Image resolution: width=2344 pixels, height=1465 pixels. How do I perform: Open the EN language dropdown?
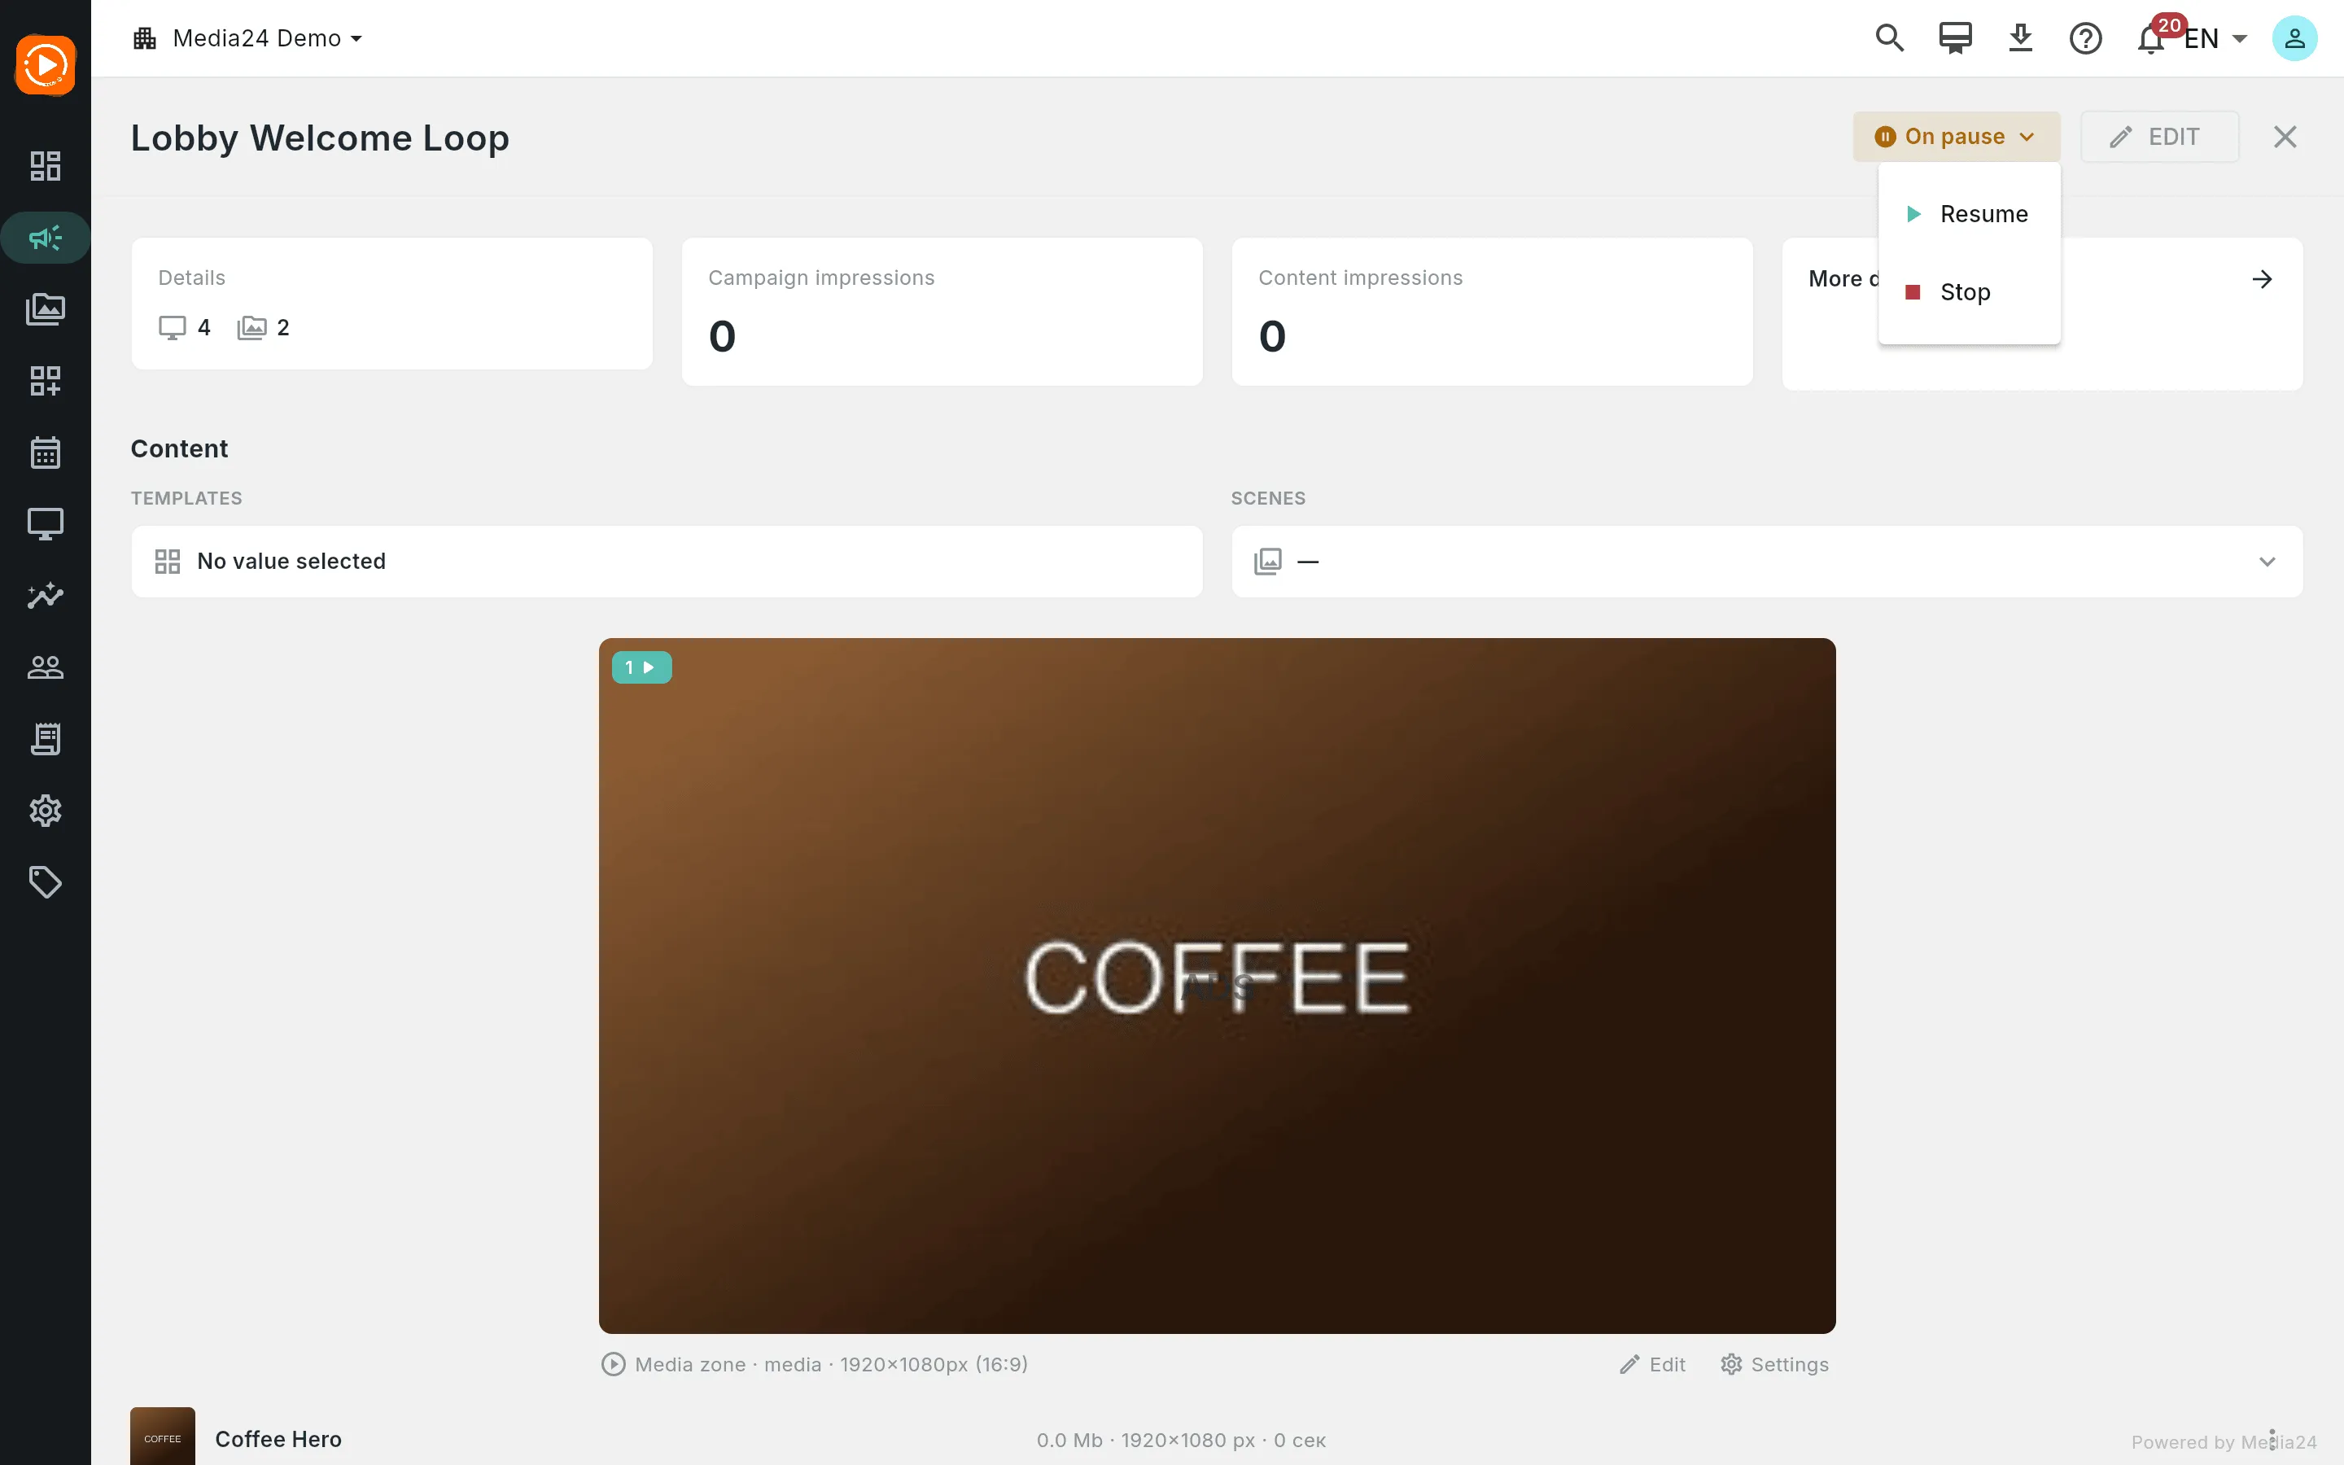[2215, 37]
